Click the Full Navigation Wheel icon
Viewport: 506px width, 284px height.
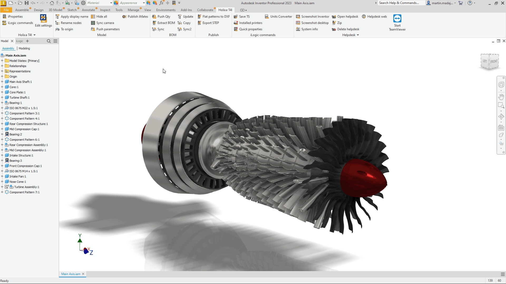(501, 85)
